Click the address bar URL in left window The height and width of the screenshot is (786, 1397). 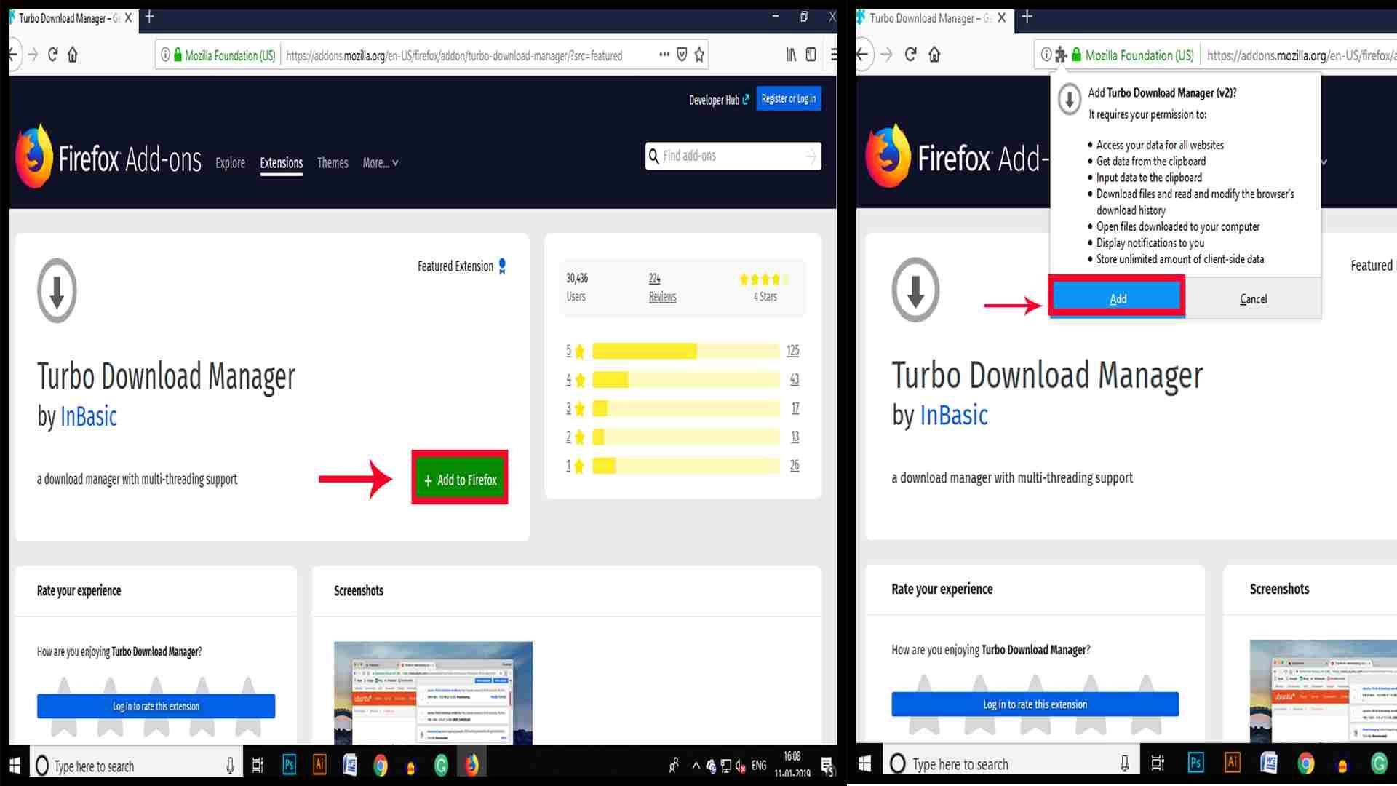tap(454, 55)
